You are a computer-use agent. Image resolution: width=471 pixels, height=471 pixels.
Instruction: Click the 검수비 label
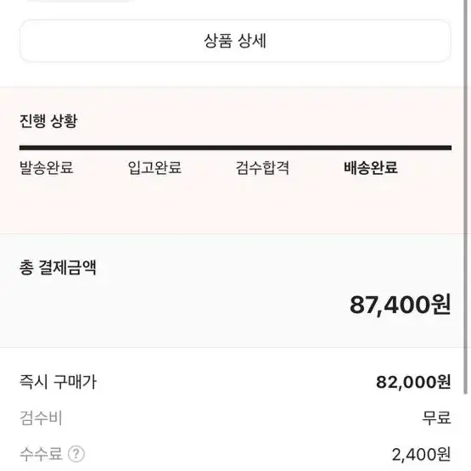pos(41,418)
